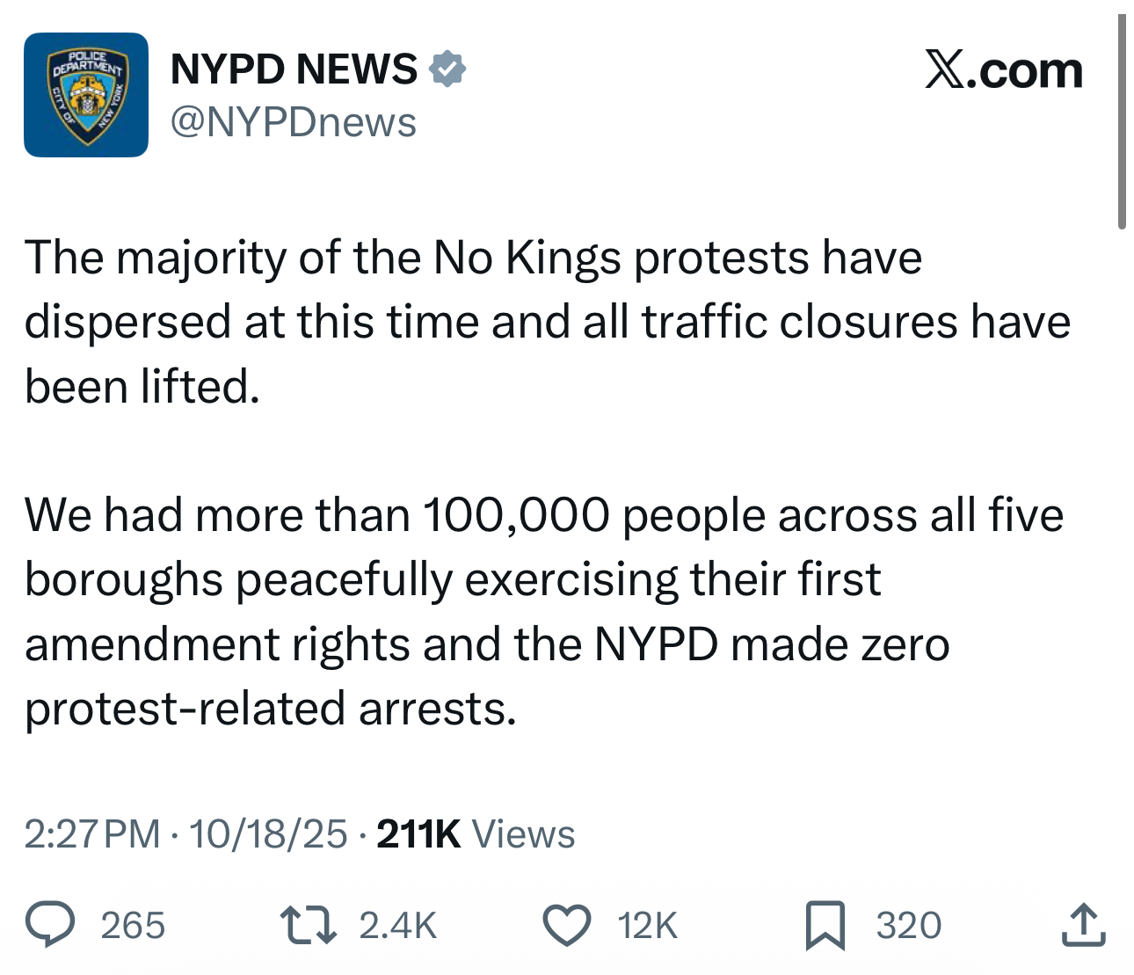Viewport: 1134px width, 975px height.
Task: Open the share upload icon
Action: (x=1082, y=925)
